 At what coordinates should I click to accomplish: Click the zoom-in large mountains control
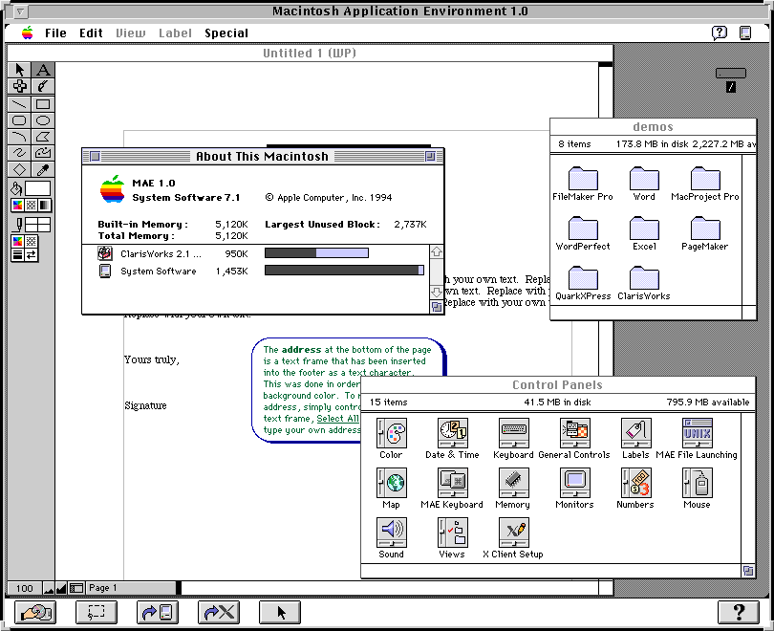(61, 588)
